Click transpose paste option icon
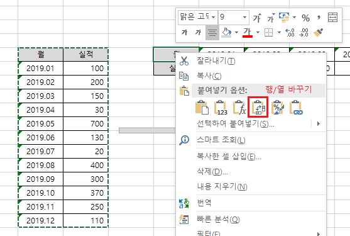 click(258, 107)
